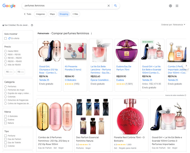Image resolution: width=190 pixels, height=153 pixels.
Task: Click Kit Presente Floratta product image
Action: pos(75,51)
